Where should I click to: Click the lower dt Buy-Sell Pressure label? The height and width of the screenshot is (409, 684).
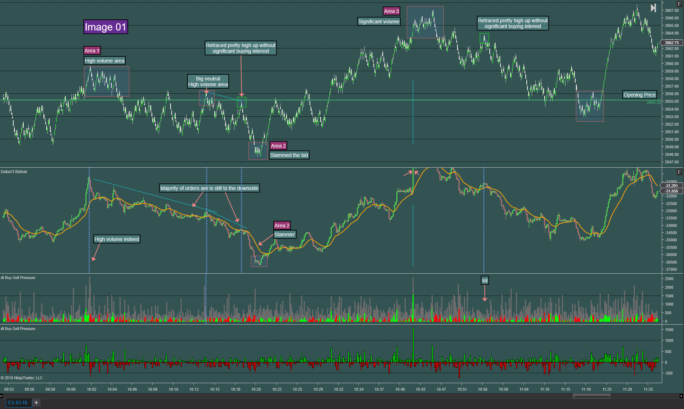pos(18,329)
